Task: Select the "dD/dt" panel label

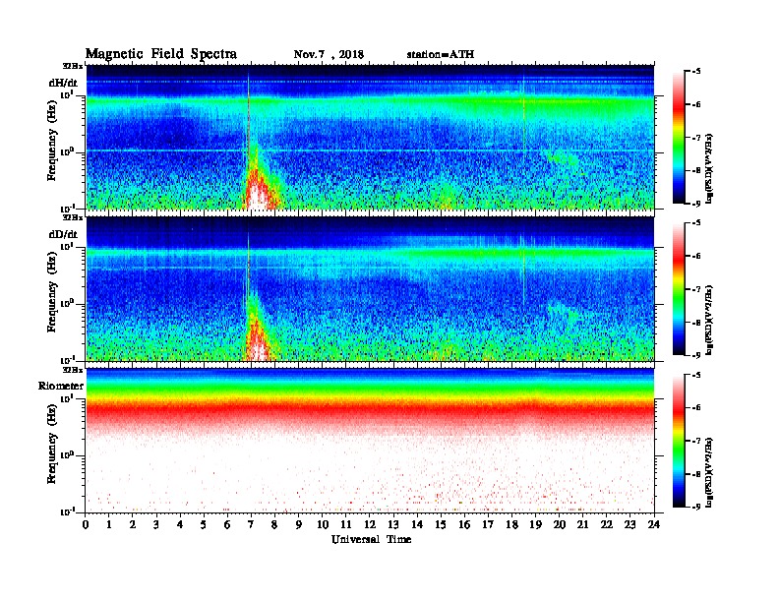Action: pos(63,234)
